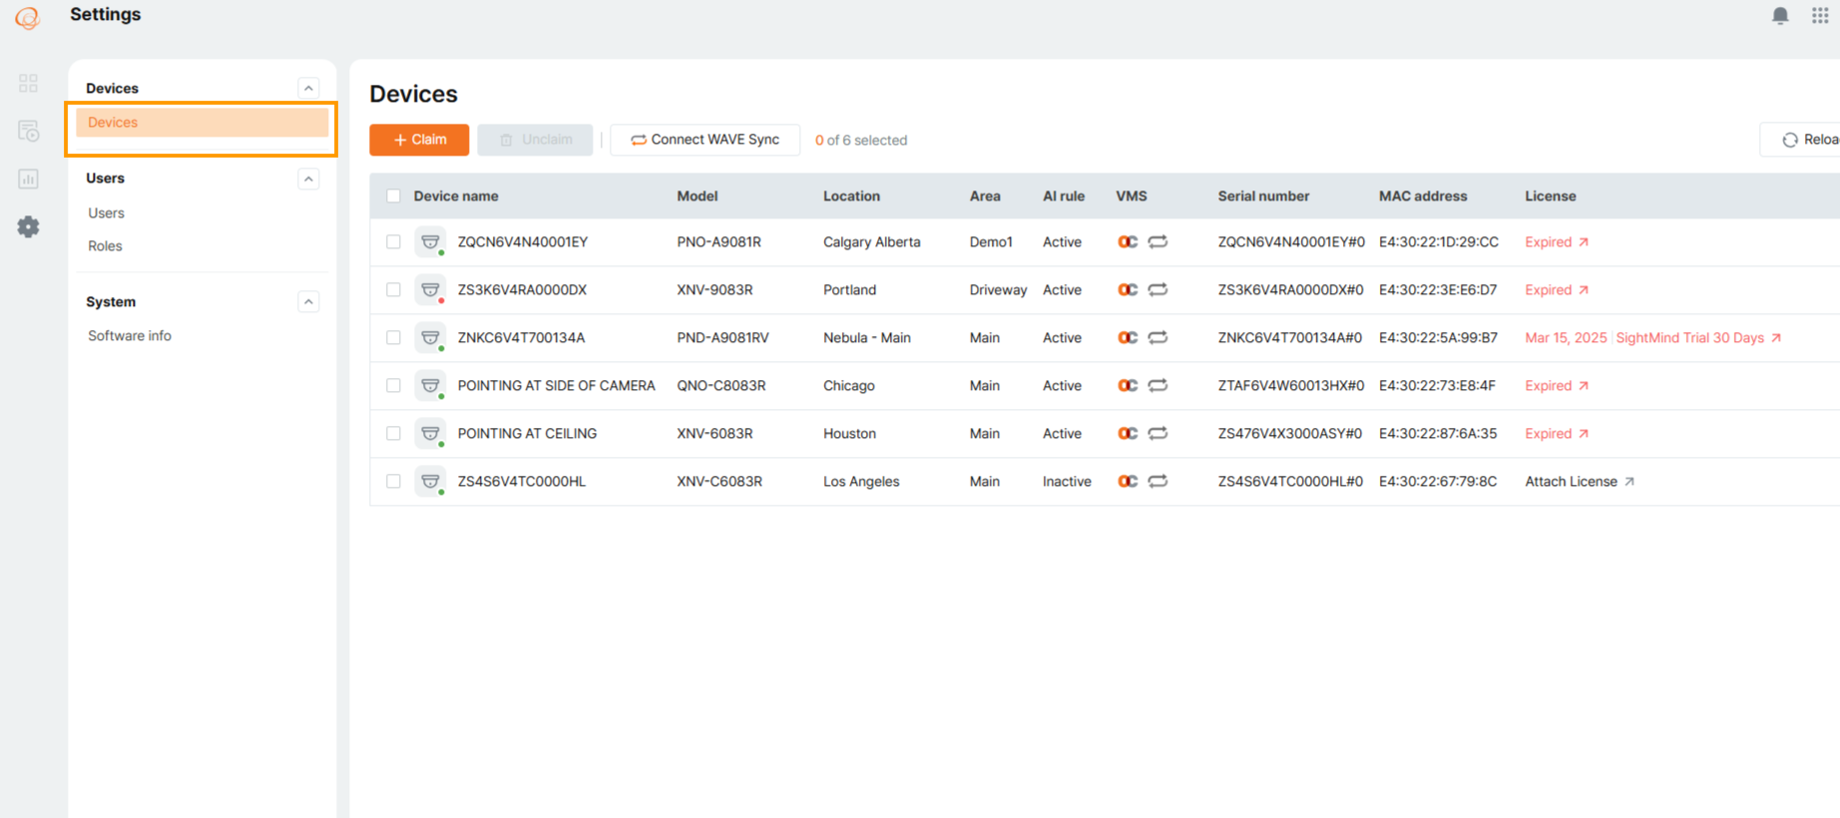Image resolution: width=1840 pixels, height=818 pixels.
Task: Click camera icon for ZNKC6V4T700134A
Action: coord(430,338)
